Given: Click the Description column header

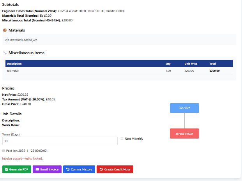Looking at the screenshot, I should click(x=14, y=64).
